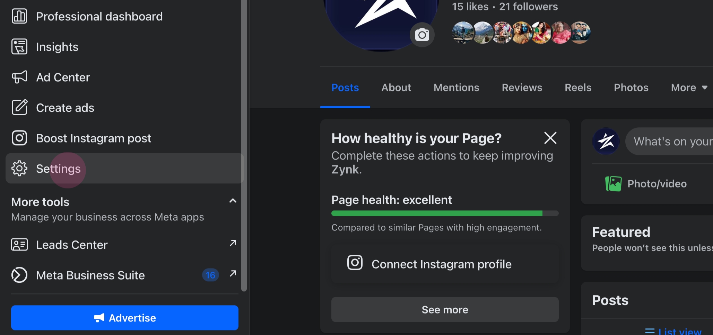Click the blue Advertise button
Screen dimensions: 713x335
pyautogui.click(x=125, y=318)
